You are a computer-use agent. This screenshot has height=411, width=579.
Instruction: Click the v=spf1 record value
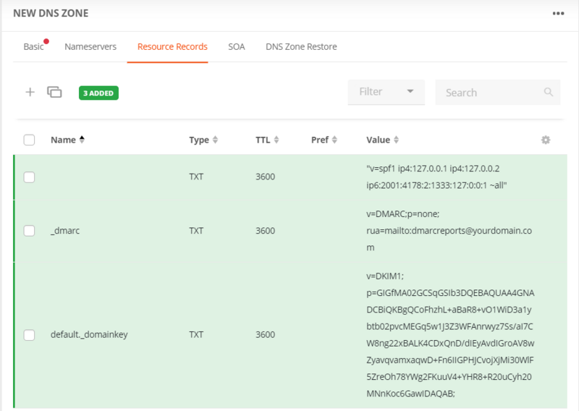coord(436,177)
